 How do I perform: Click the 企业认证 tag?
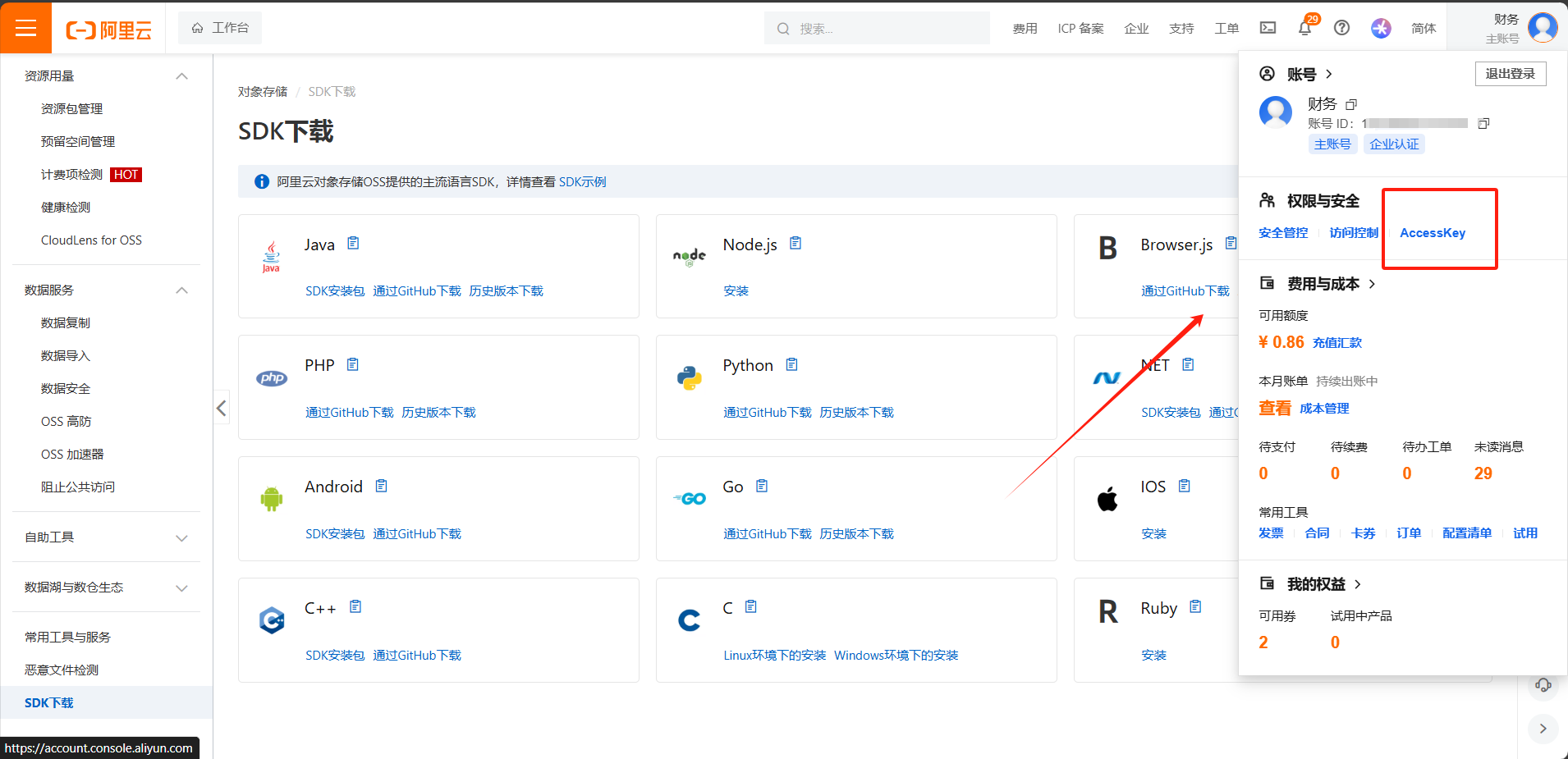click(1394, 144)
